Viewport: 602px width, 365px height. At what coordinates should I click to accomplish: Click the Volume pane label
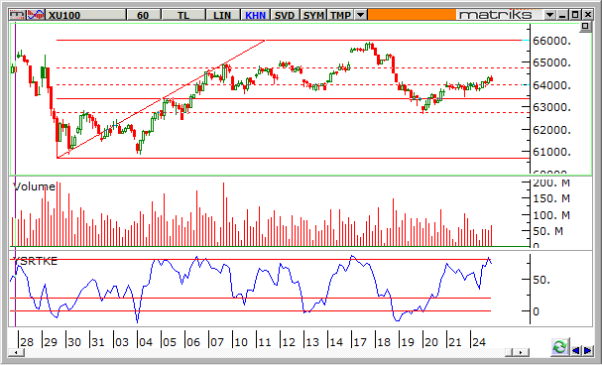[x=34, y=186]
